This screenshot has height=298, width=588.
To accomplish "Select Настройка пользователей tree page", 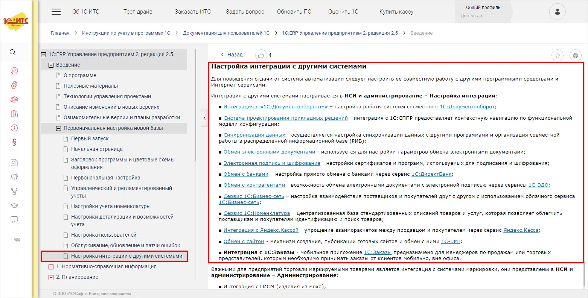I will point(104,235).
